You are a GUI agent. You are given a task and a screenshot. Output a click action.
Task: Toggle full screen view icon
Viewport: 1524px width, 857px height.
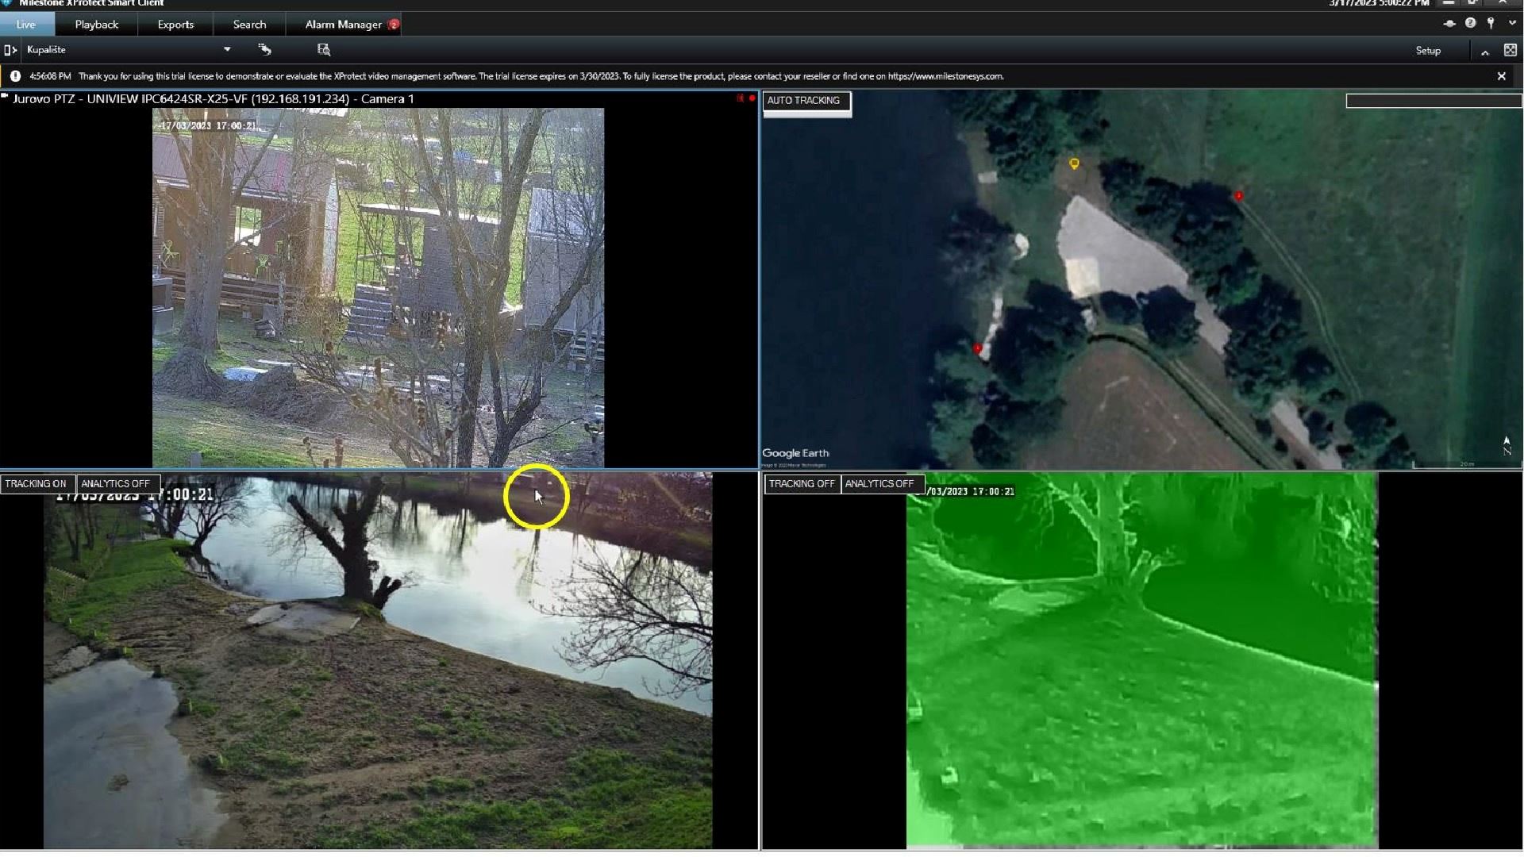1510,50
